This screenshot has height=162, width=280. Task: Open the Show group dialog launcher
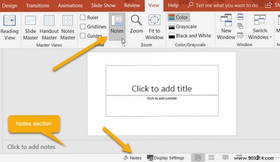click(x=123, y=45)
